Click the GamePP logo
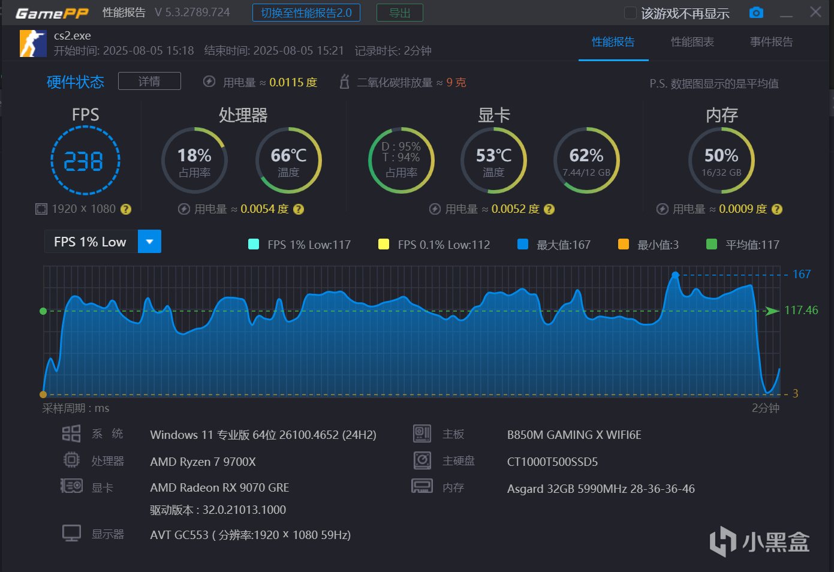This screenshot has height=572, width=834. [x=52, y=13]
